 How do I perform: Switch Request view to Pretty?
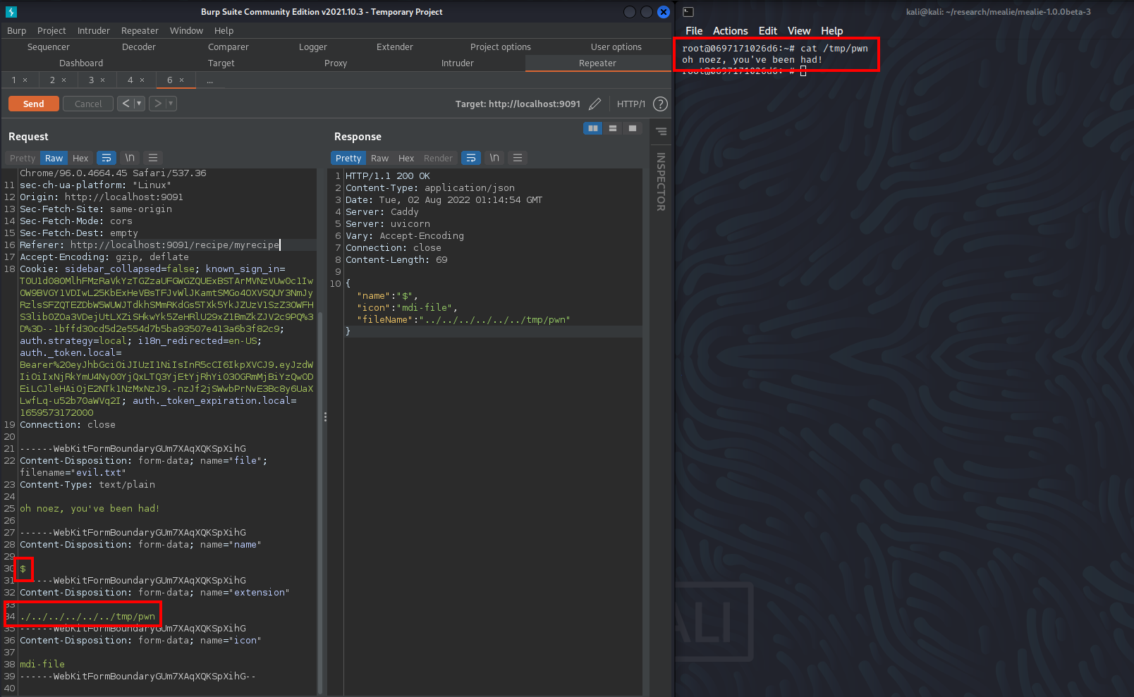23,159
